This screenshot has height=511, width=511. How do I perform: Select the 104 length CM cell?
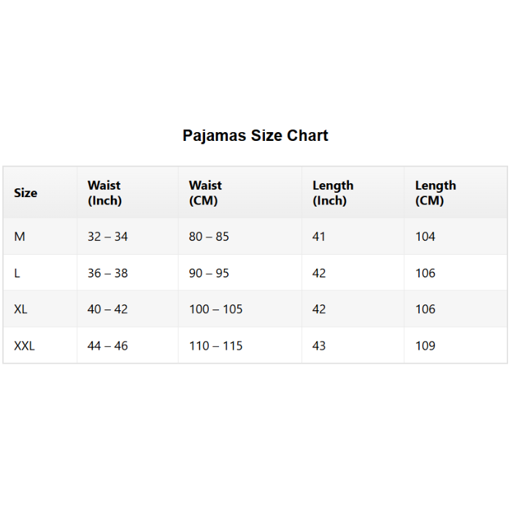coord(425,237)
